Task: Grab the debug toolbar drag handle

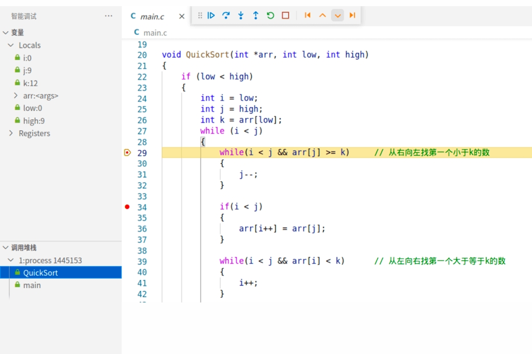Action: [x=200, y=15]
